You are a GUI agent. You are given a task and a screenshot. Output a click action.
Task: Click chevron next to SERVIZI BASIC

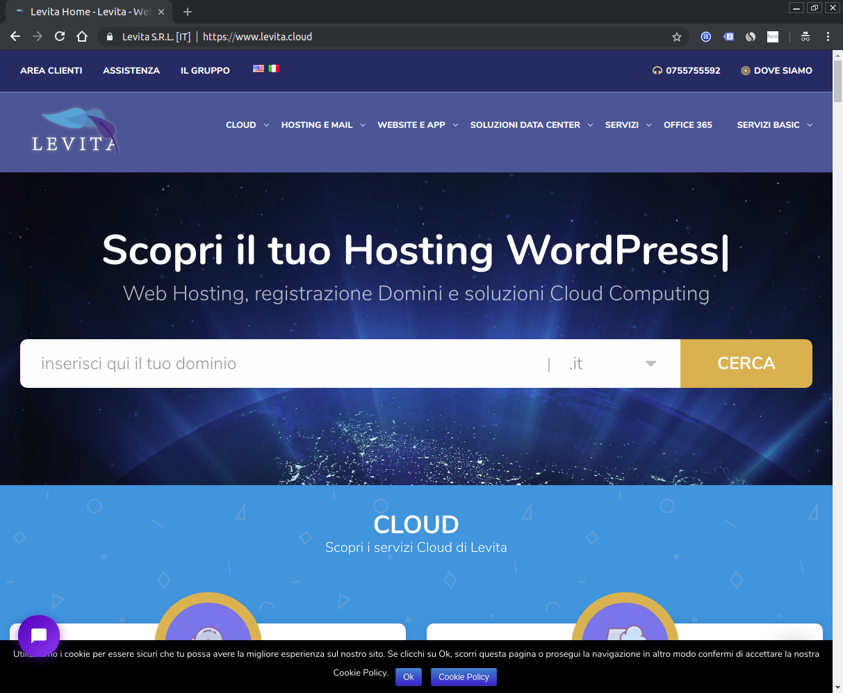810,125
